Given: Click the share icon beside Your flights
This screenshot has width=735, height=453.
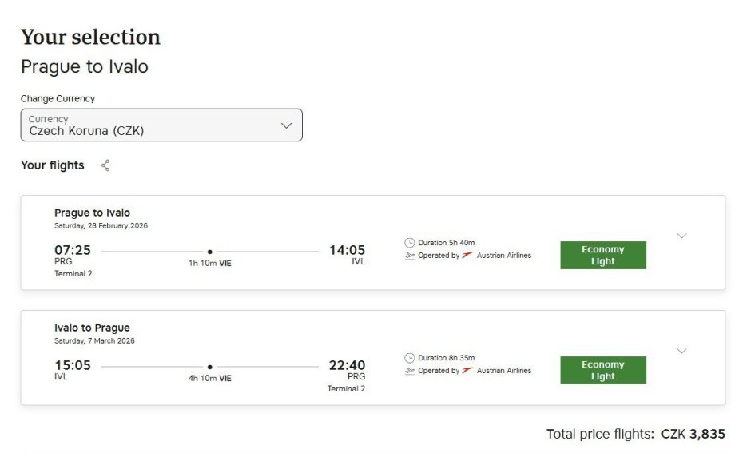Looking at the screenshot, I should [105, 165].
